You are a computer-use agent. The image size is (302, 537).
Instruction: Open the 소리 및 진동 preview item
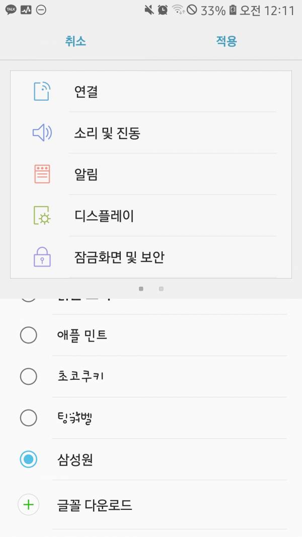coord(107,133)
